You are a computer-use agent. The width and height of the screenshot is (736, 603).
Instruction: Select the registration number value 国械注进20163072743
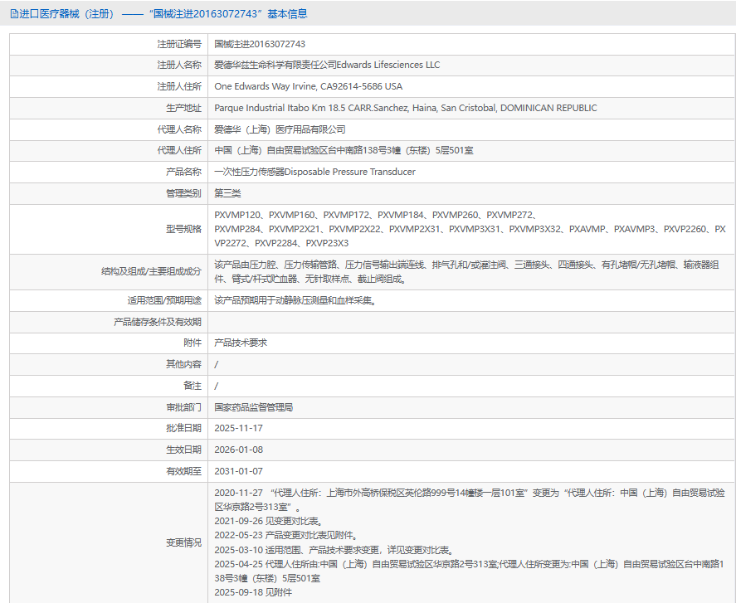pyautogui.click(x=260, y=44)
